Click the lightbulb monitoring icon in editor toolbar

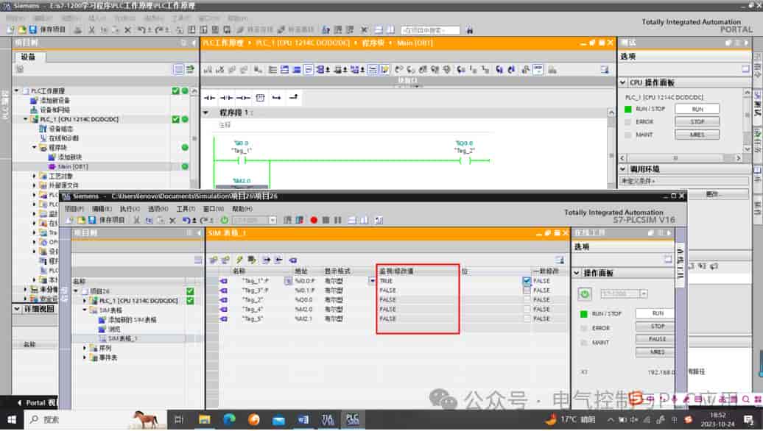[x=385, y=70]
